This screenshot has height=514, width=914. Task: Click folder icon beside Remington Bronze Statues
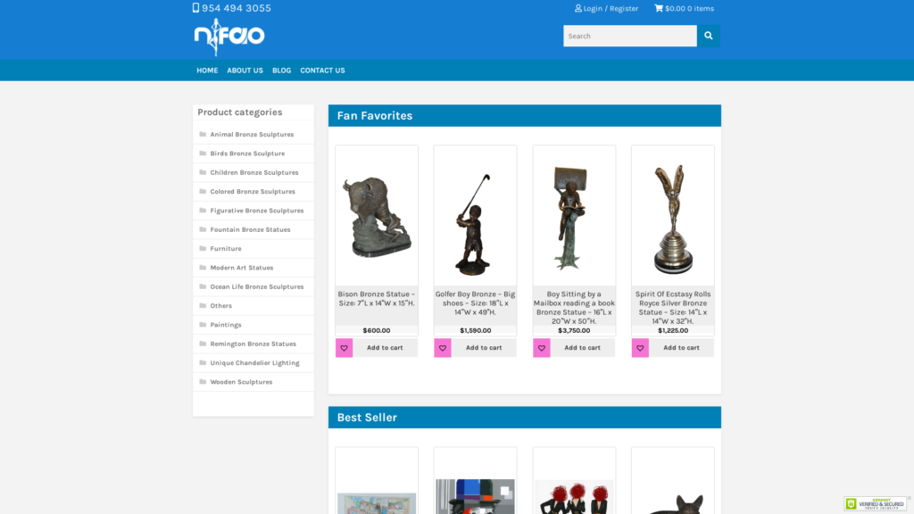click(203, 344)
